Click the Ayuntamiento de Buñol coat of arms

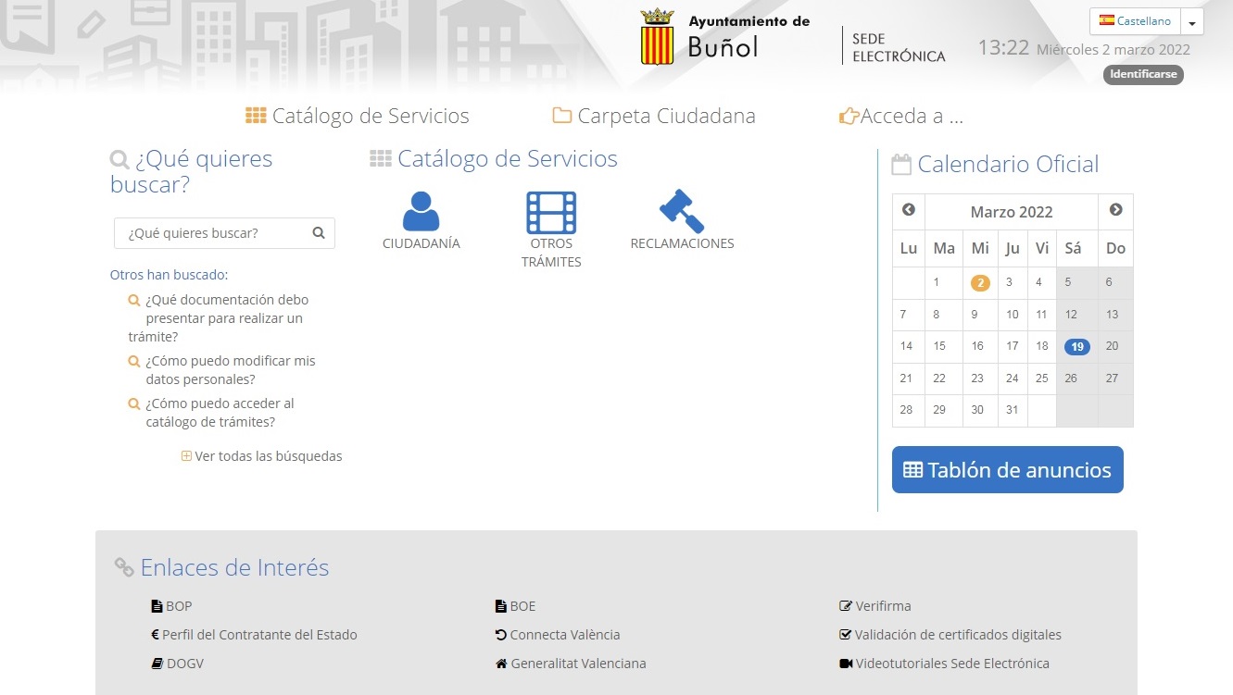click(x=657, y=37)
